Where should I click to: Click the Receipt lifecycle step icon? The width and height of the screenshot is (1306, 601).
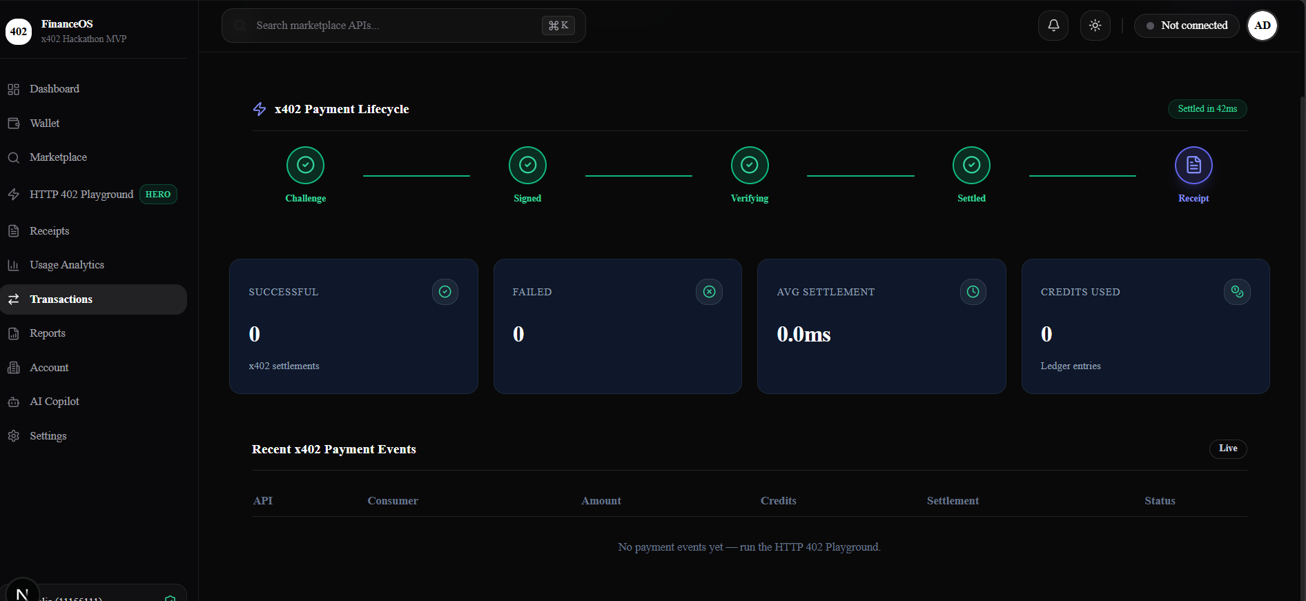click(1193, 166)
